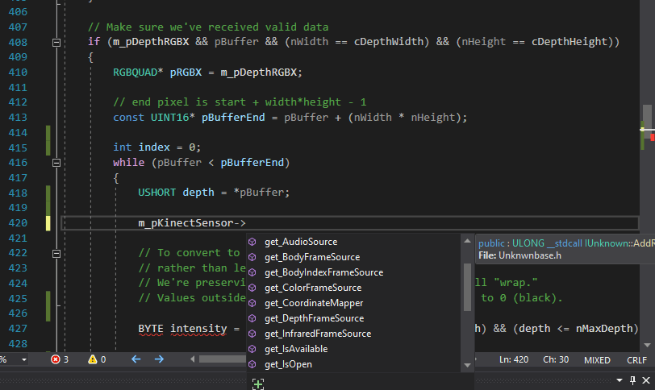Viewport: 655px width, 390px height.
Task: Click the method icon beside get_InfraredFrameSource
Action: [x=252, y=334]
